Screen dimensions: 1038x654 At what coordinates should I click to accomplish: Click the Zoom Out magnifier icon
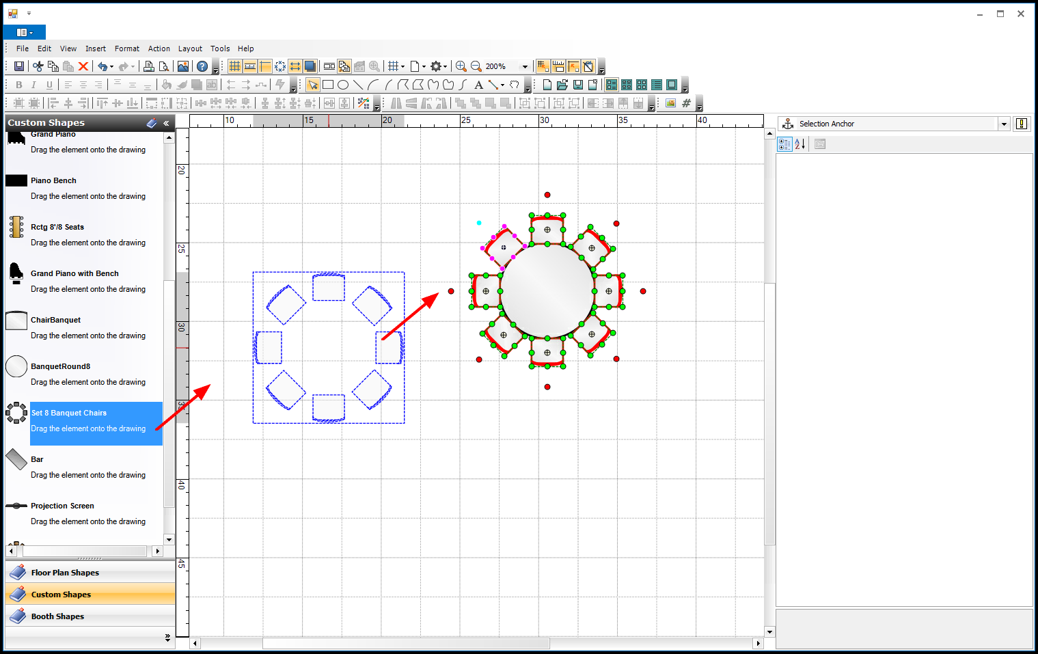(x=476, y=66)
